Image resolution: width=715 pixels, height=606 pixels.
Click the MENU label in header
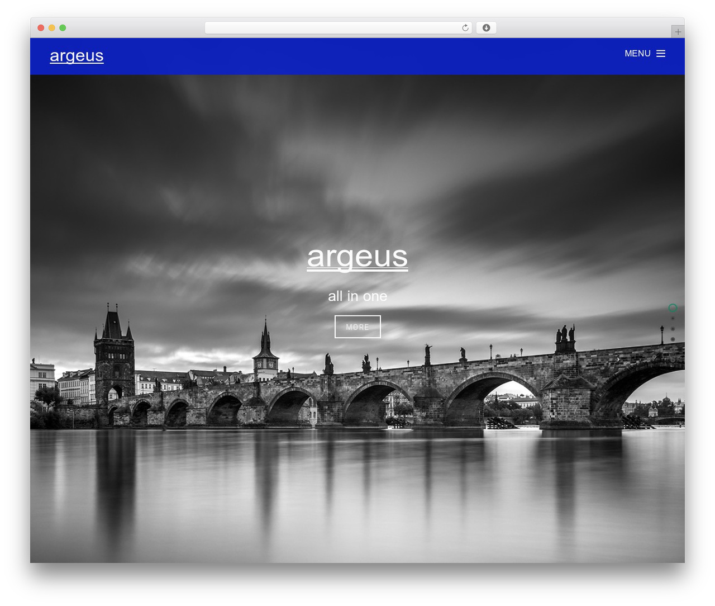(637, 54)
